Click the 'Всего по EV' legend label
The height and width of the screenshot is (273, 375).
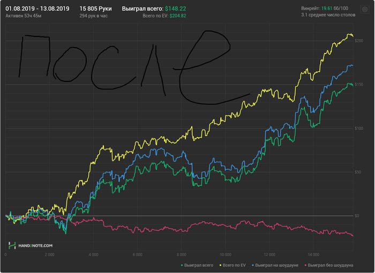tap(234, 265)
